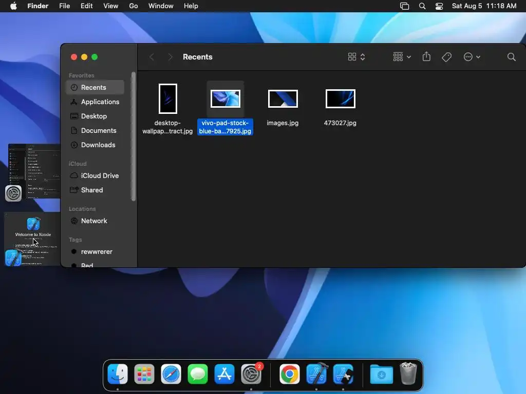Open Applications in Finder sidebar
The image size is (526, 394).
click(x=95, y=102)
